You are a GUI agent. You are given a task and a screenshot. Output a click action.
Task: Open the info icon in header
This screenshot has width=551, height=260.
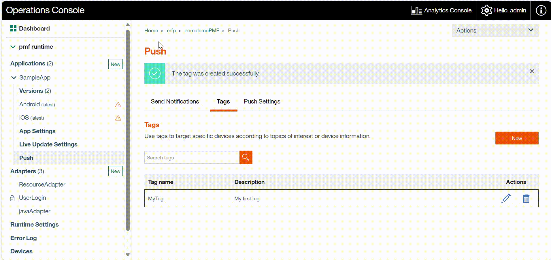pyautogui.click(x=541, y=10)
